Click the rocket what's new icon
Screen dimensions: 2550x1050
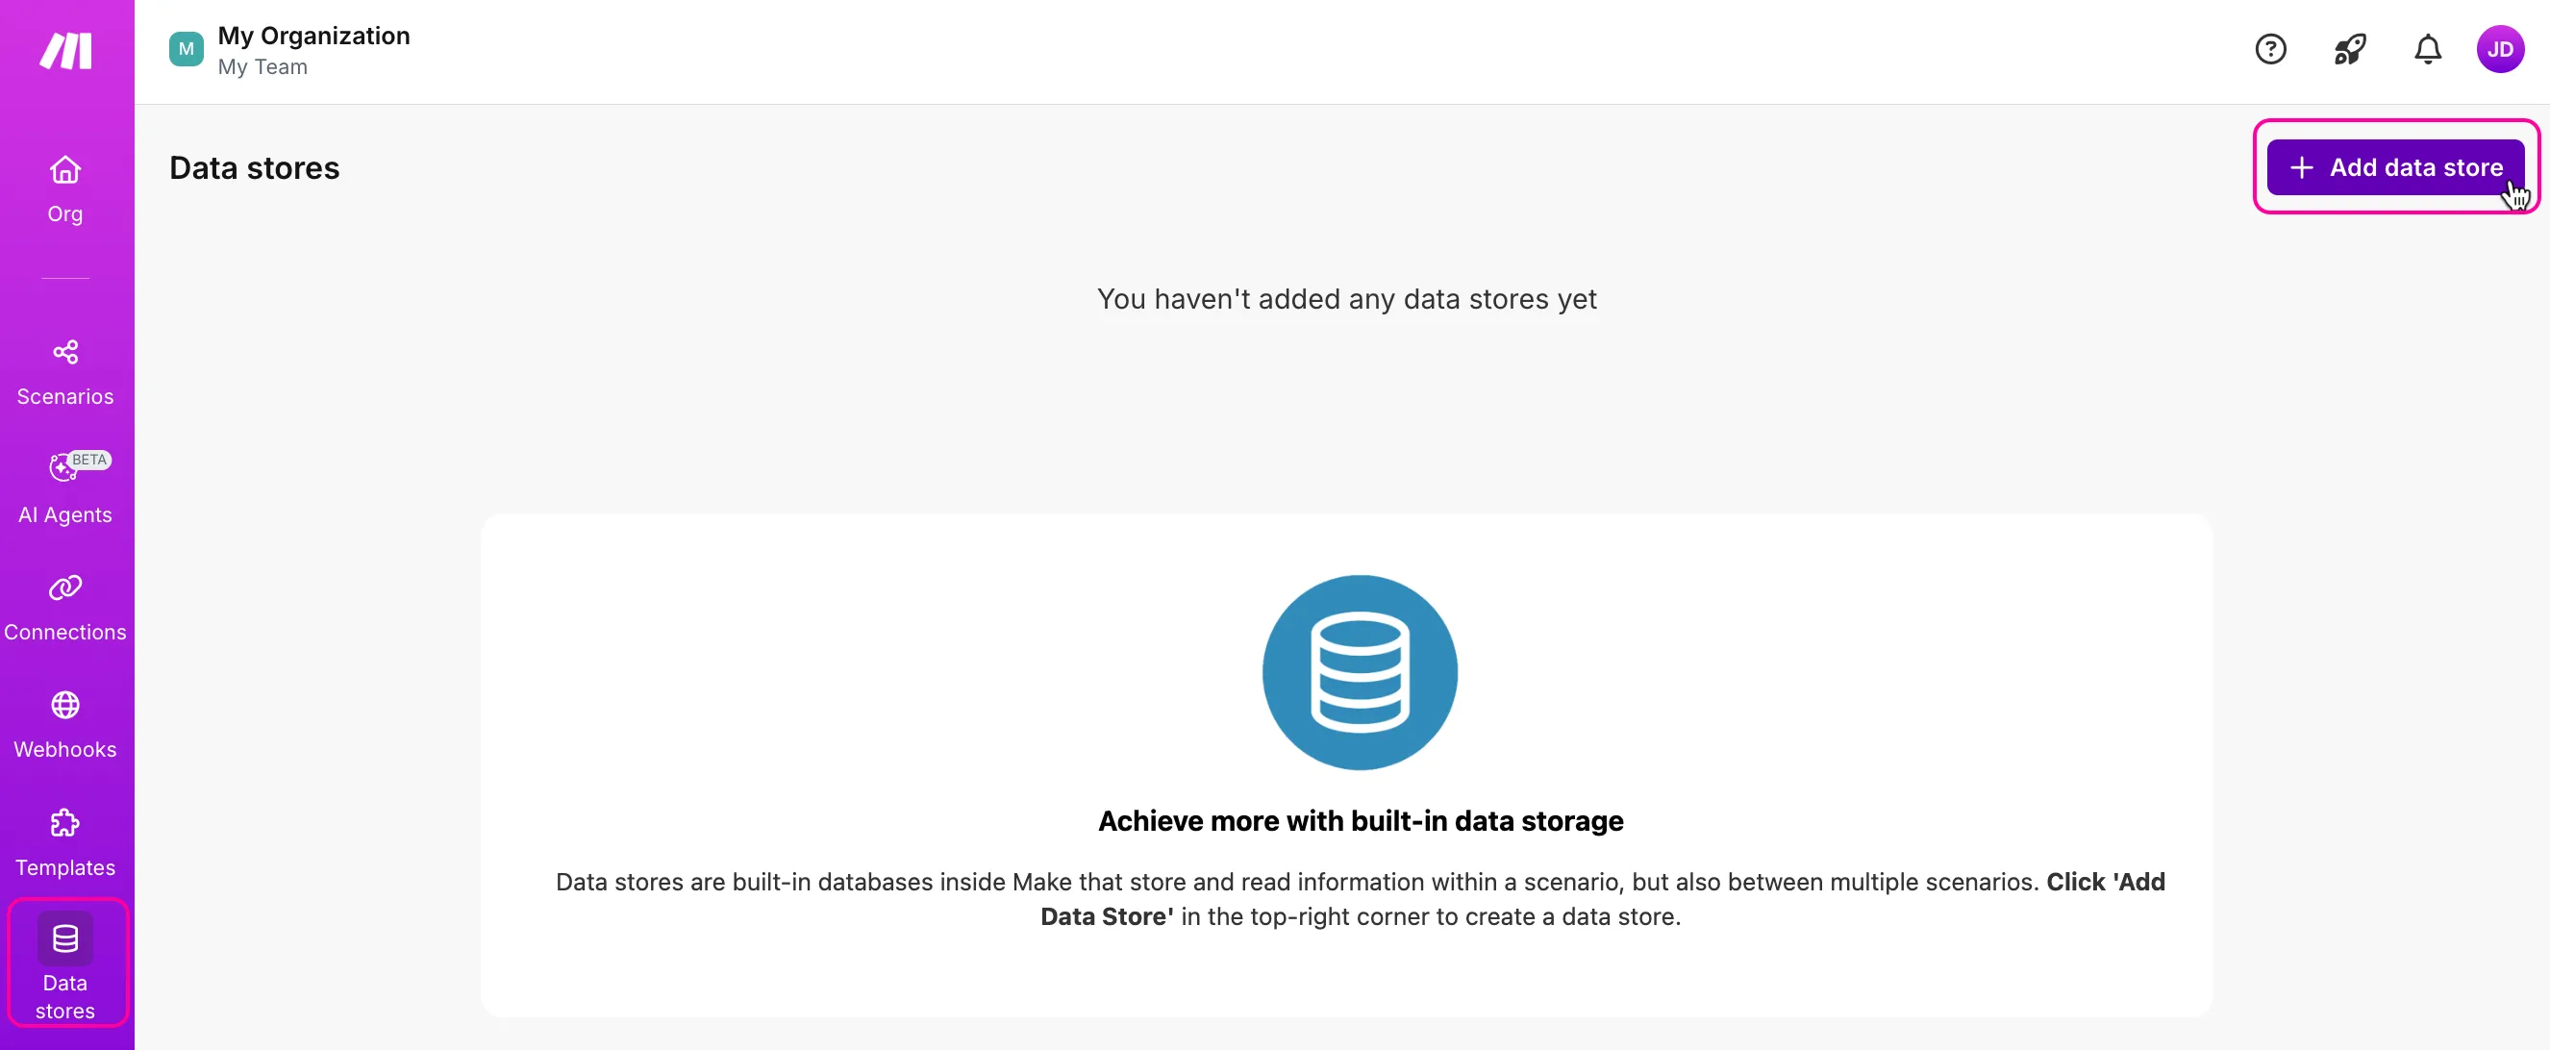pos(2349,49)
